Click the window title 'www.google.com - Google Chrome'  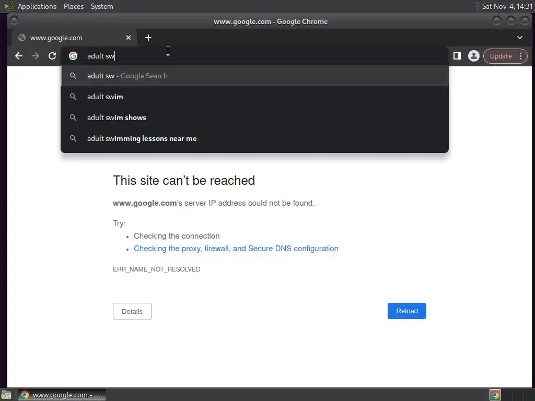[x=271, y=21]
